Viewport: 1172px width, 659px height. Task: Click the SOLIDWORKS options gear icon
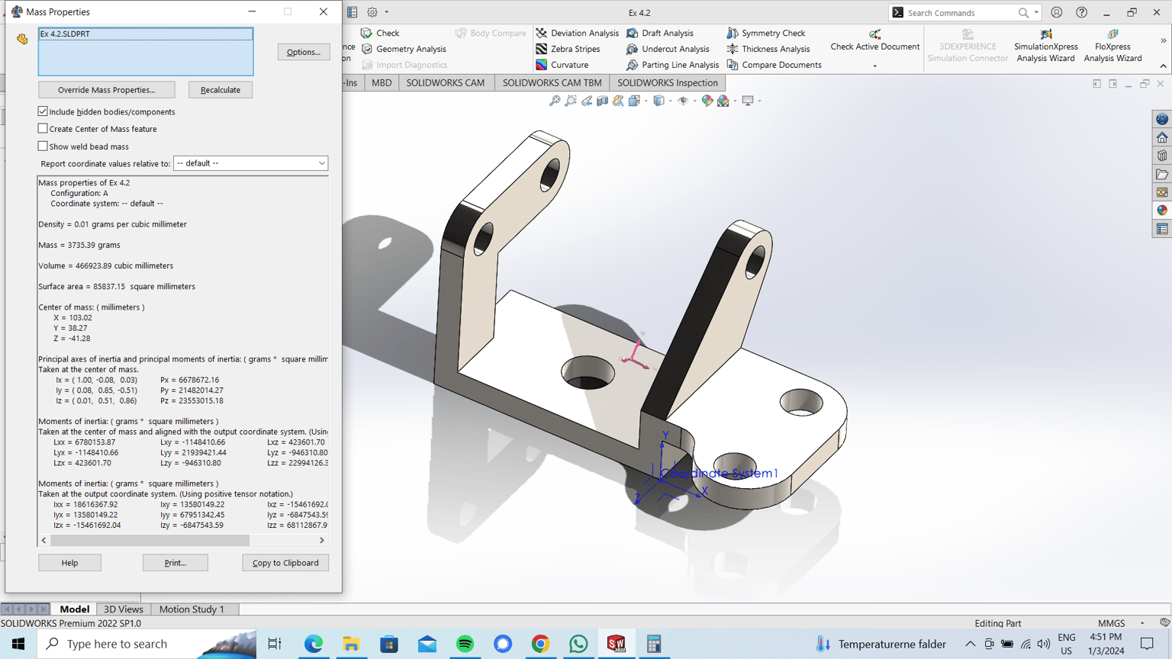pos(372,12)
